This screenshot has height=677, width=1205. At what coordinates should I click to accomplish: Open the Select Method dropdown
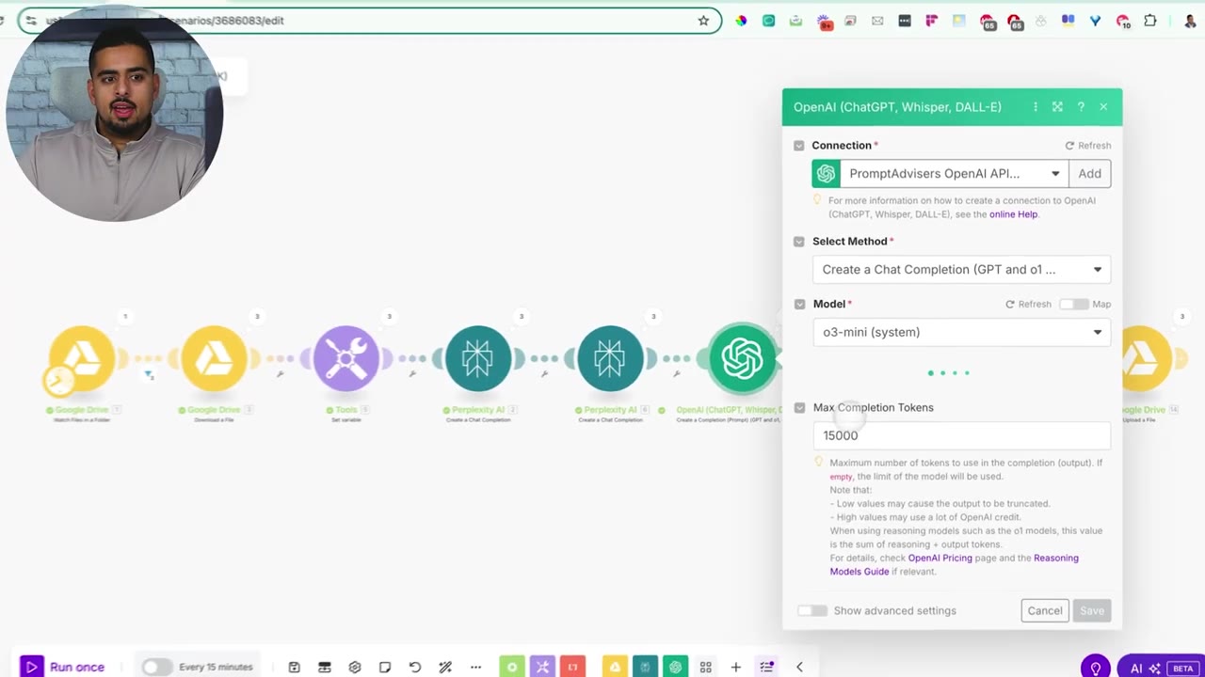[x=961, y=270]
